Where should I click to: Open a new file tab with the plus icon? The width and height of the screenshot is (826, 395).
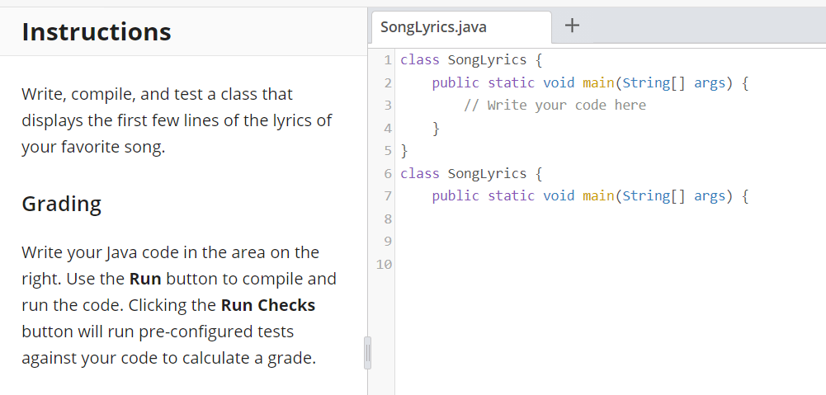(x=572, y=26)
